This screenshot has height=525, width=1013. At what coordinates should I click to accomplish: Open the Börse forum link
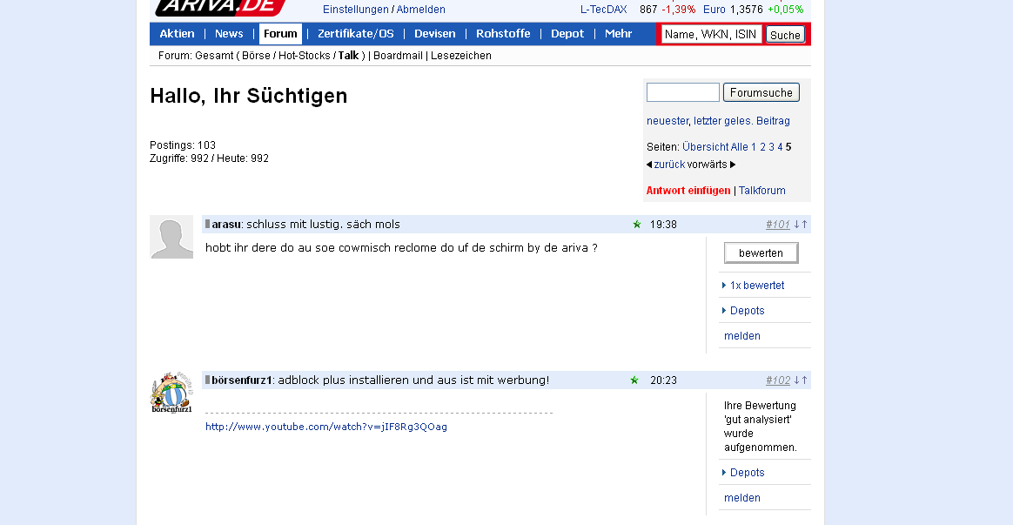pyautogui.click(x=257, y=56)
